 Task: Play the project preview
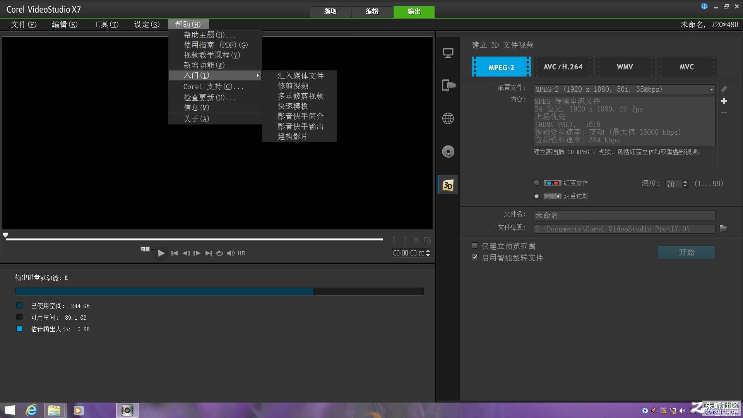(x=161, y=253)
